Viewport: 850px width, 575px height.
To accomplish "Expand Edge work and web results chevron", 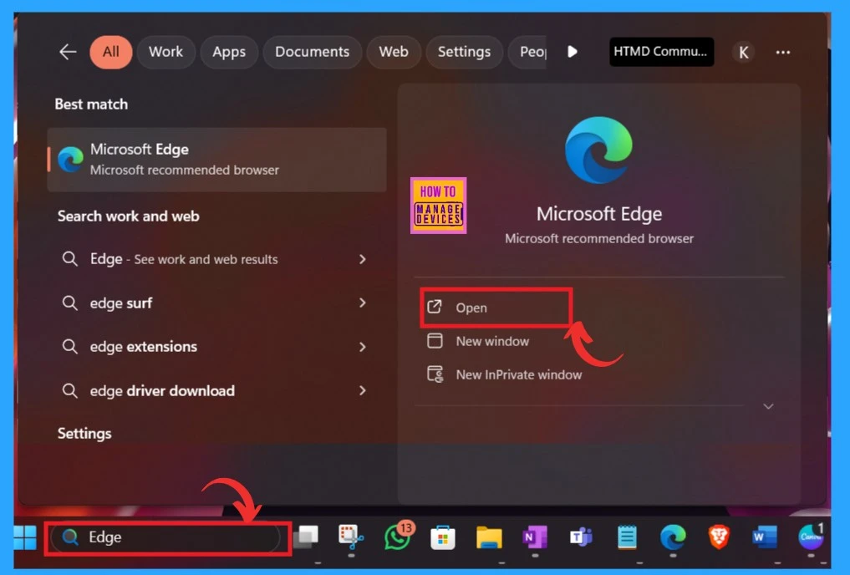I will pyautogui.click(x=362, y=260).
